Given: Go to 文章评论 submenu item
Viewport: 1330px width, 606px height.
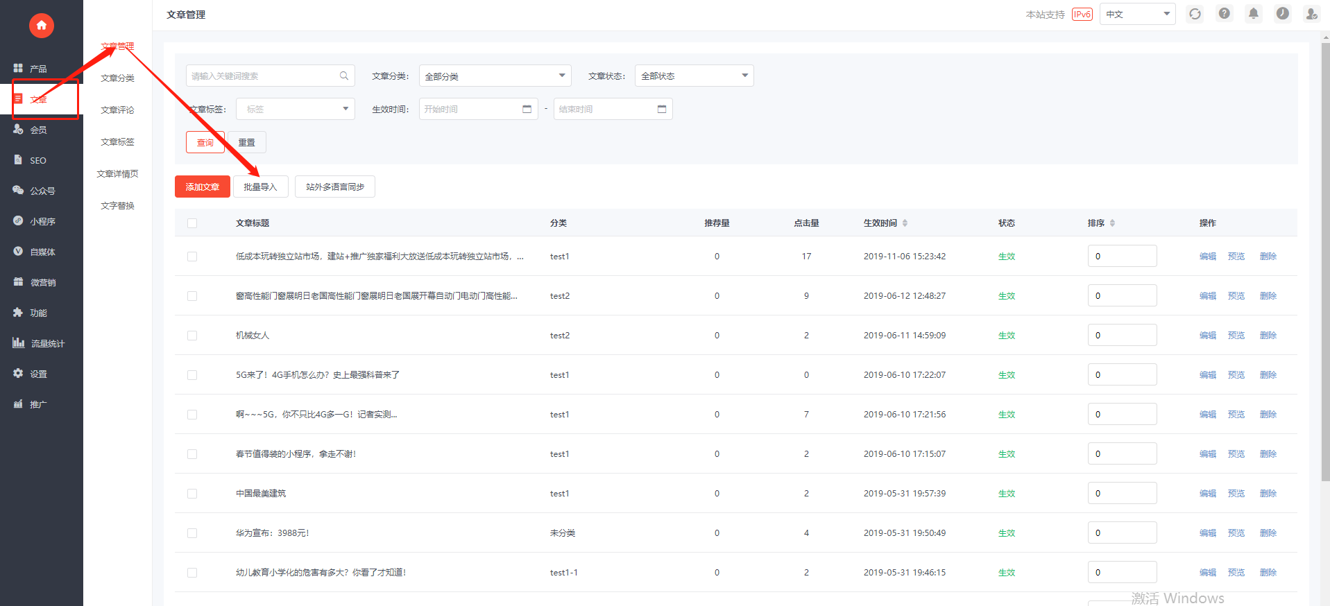Looking at the screenshot, I should (117, 110).
